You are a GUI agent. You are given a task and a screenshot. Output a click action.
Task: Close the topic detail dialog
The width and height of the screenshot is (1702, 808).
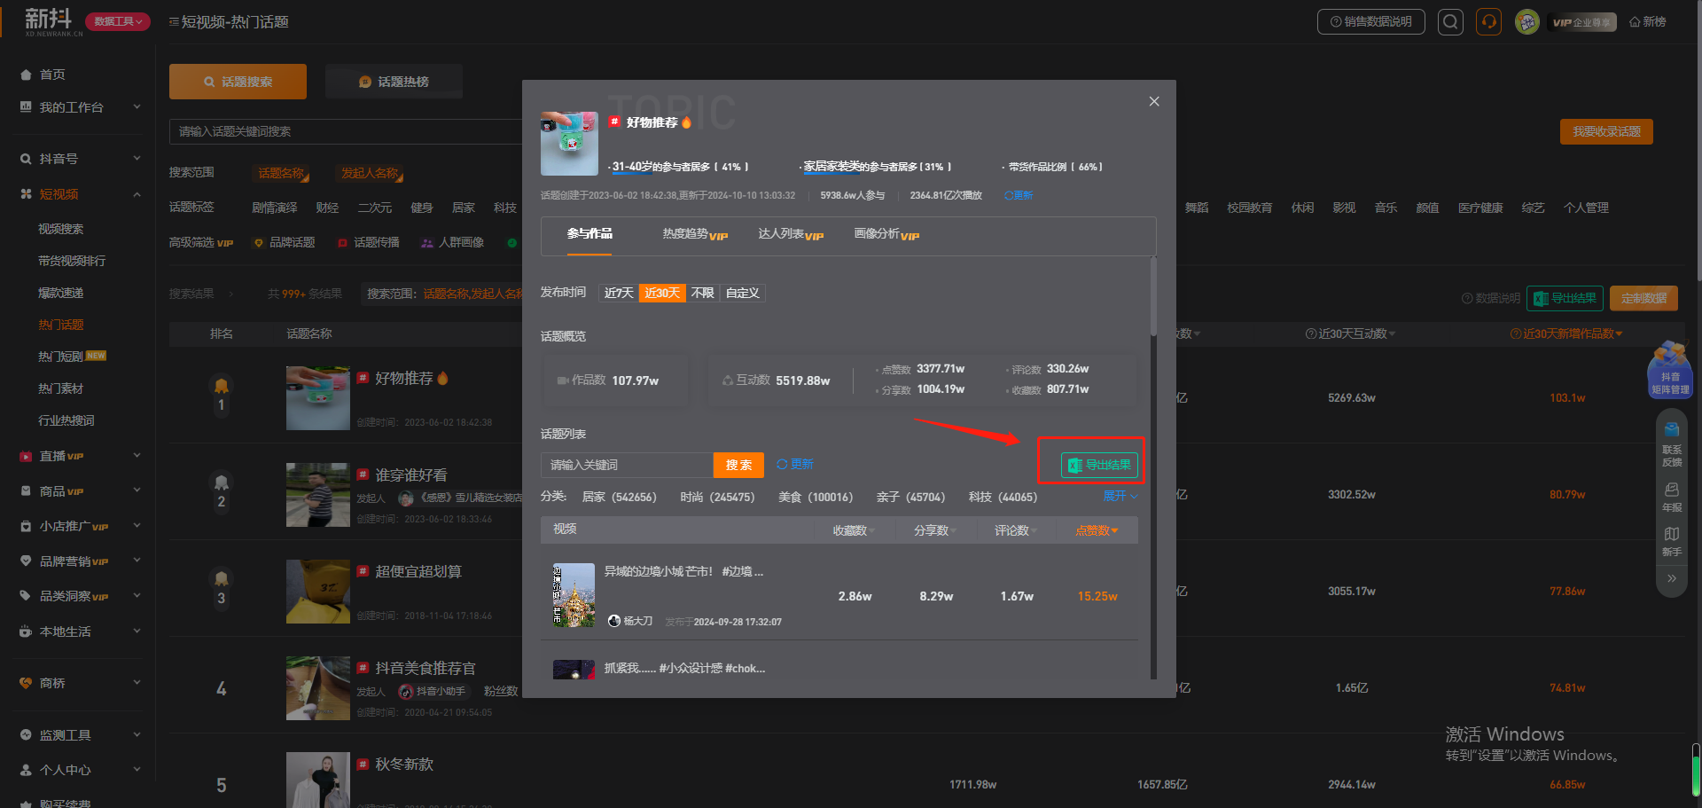coord(1154,101)
